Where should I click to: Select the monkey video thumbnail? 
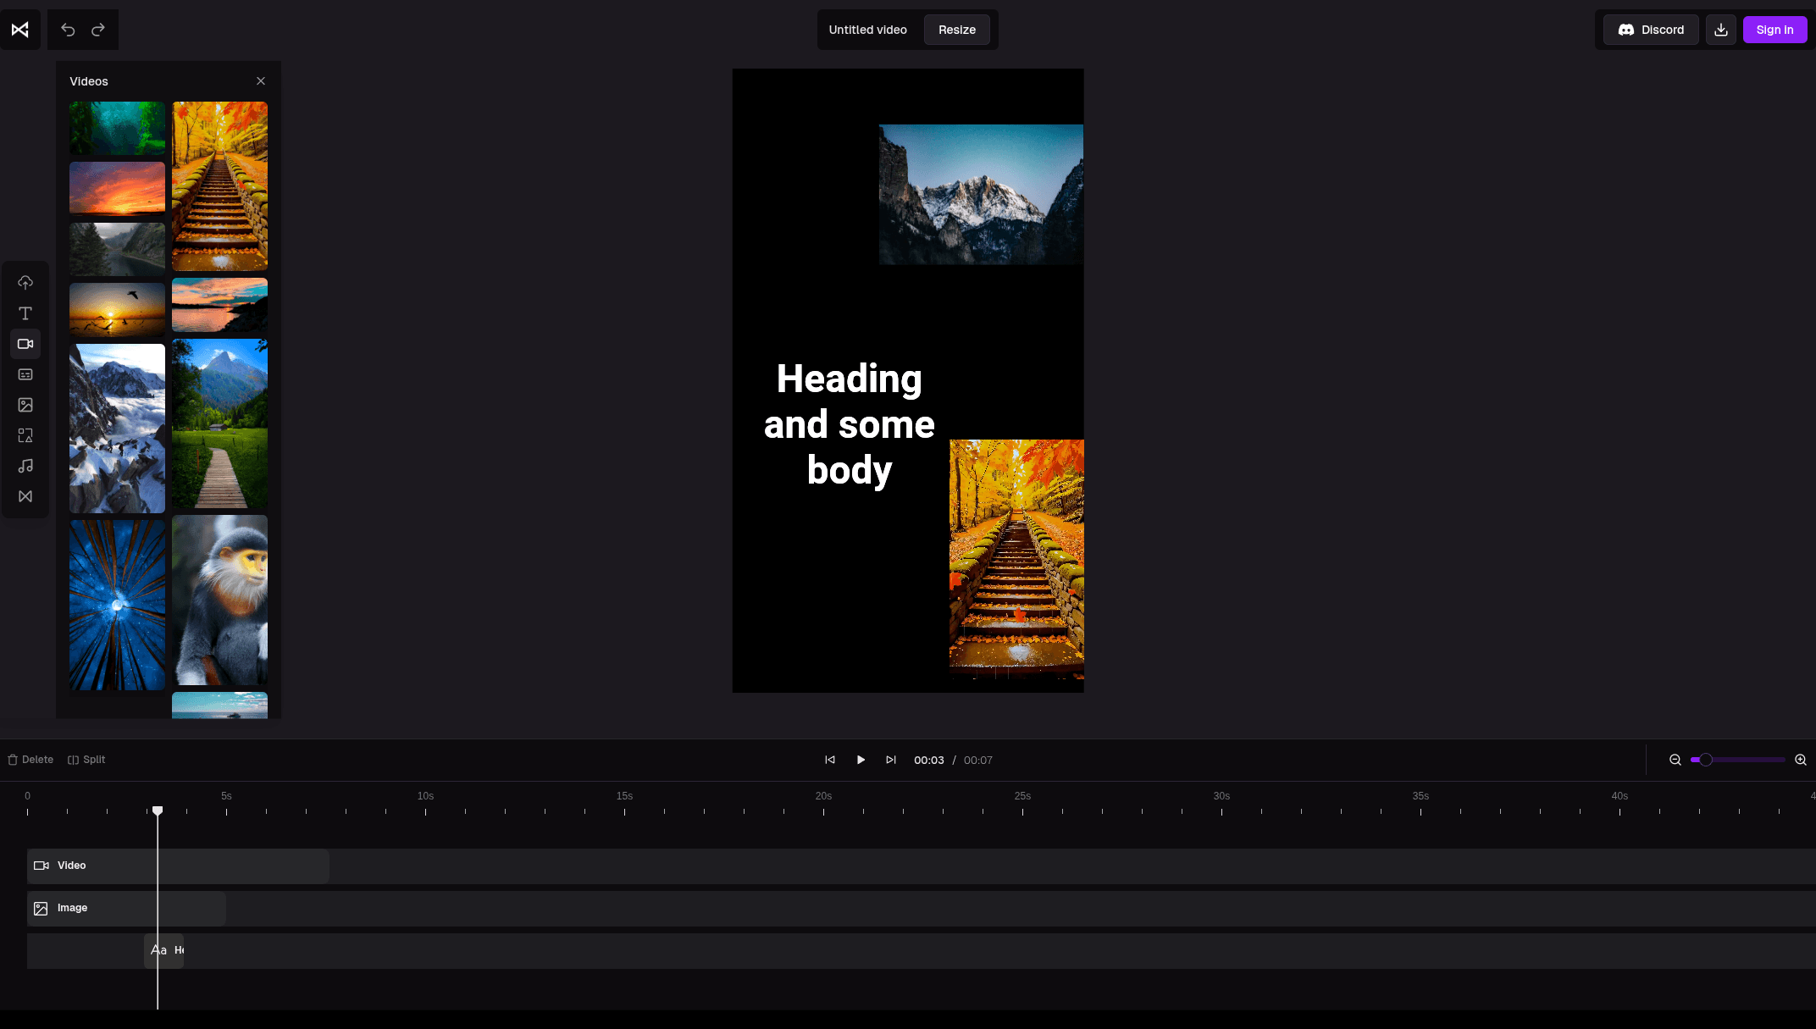tap(219, 600)
